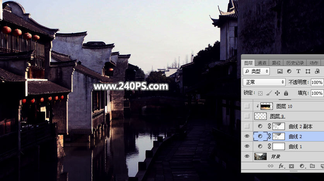Select layer named 曲线 1
The width and height of the screenshot is (324, 181).
pyautogui.click(x=295, y=147)
